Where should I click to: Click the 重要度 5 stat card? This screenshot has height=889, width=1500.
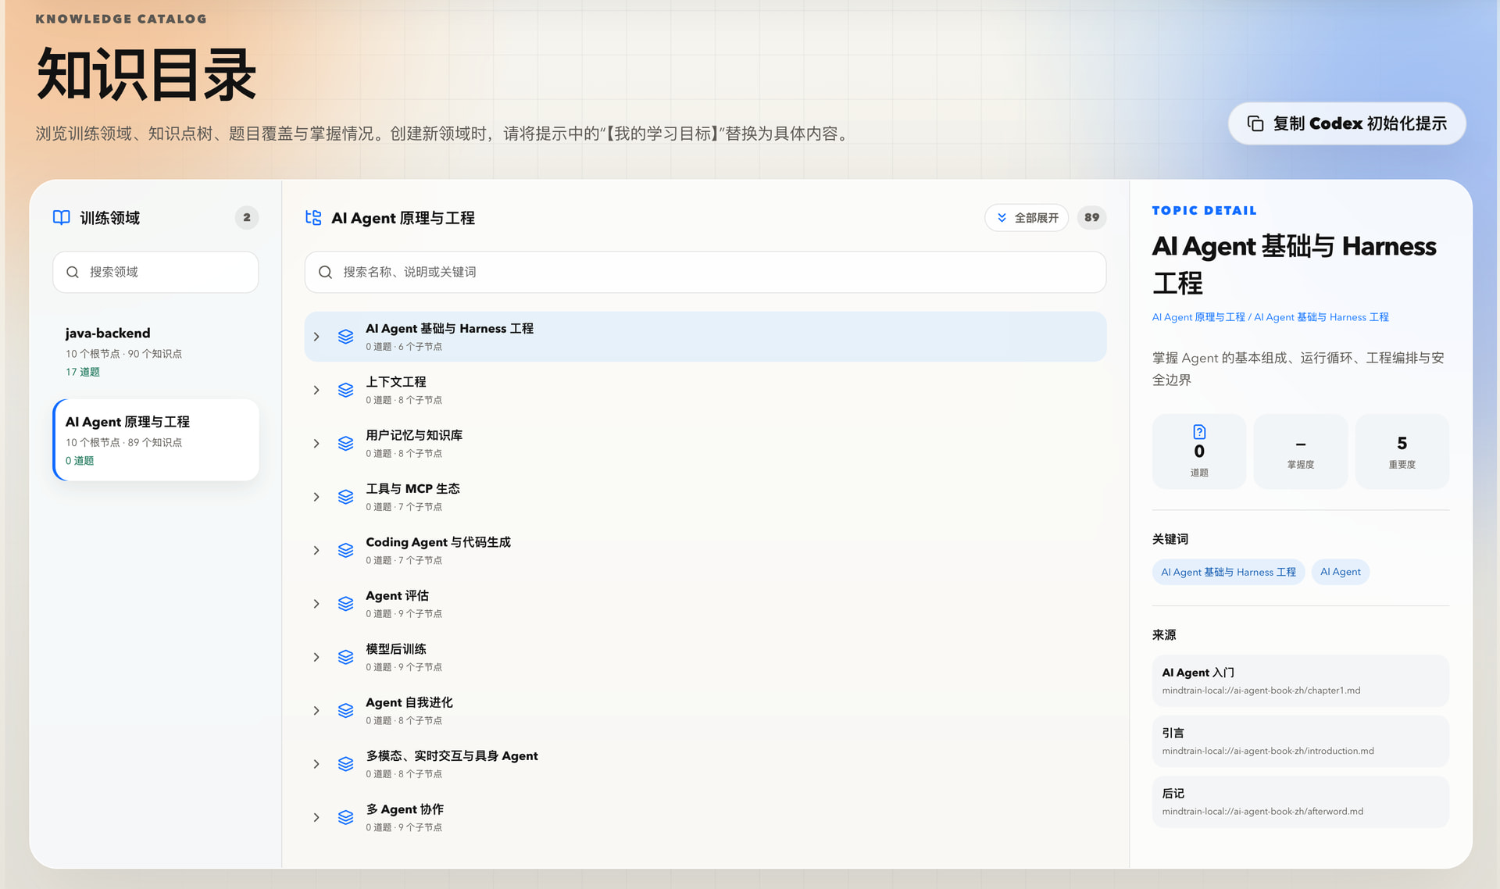1402,452
